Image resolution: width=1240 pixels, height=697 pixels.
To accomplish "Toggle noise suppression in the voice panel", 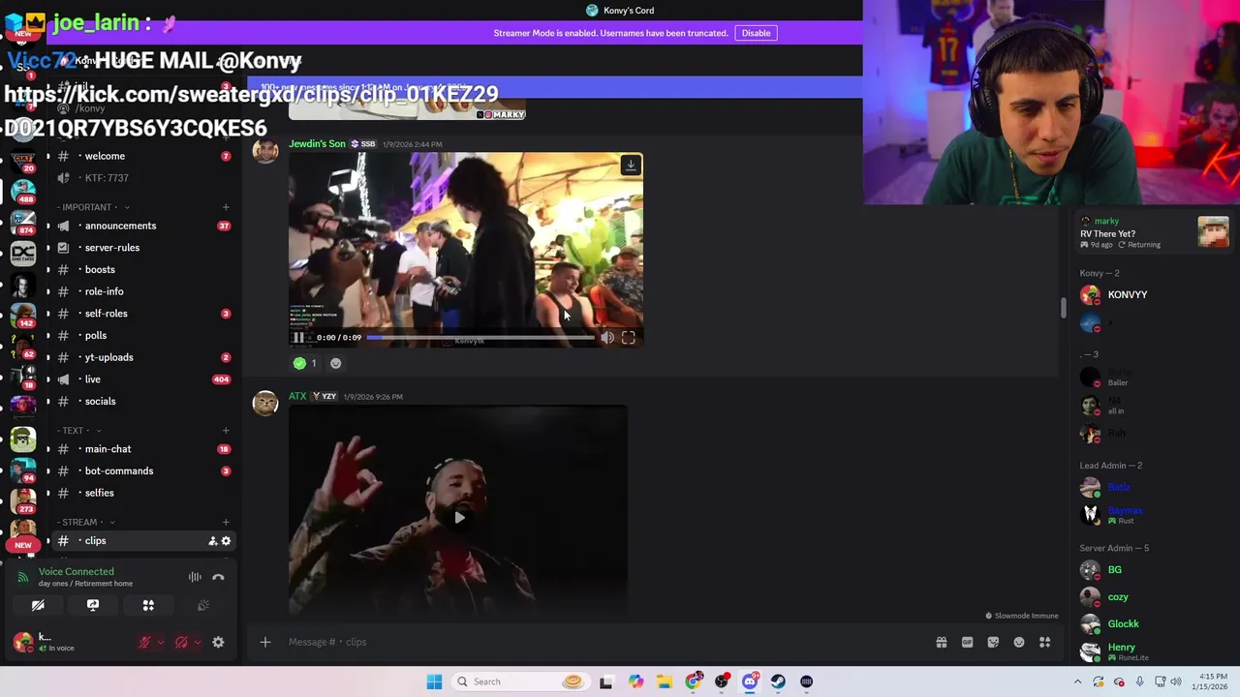I will [x=195, y=577].
